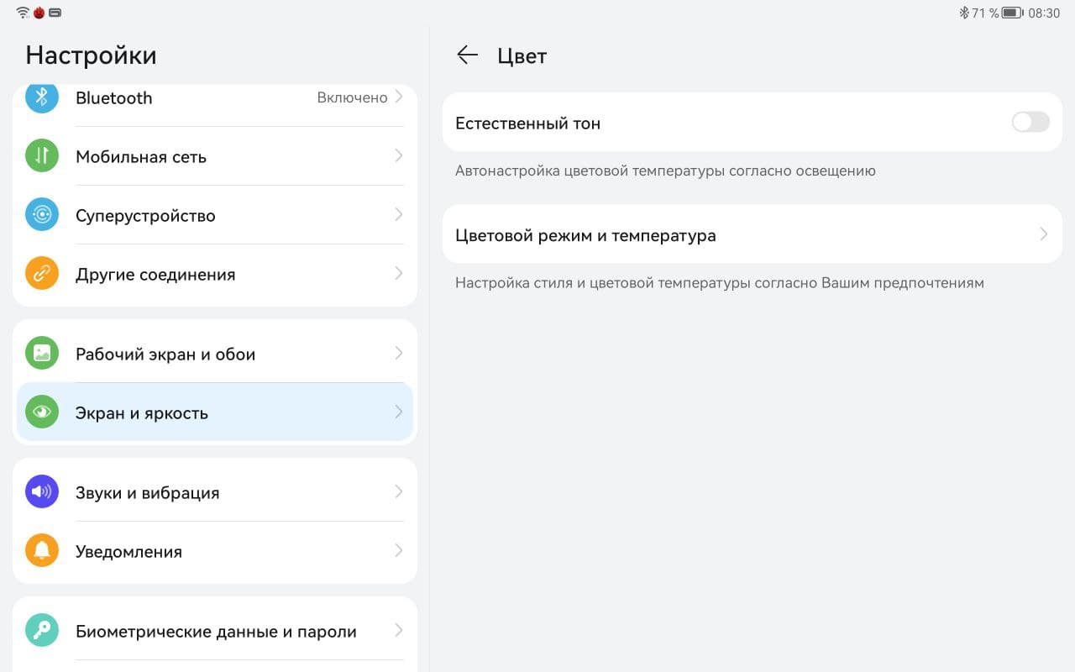Click the Рабочий экран и обои icon

tap(42, 354)
